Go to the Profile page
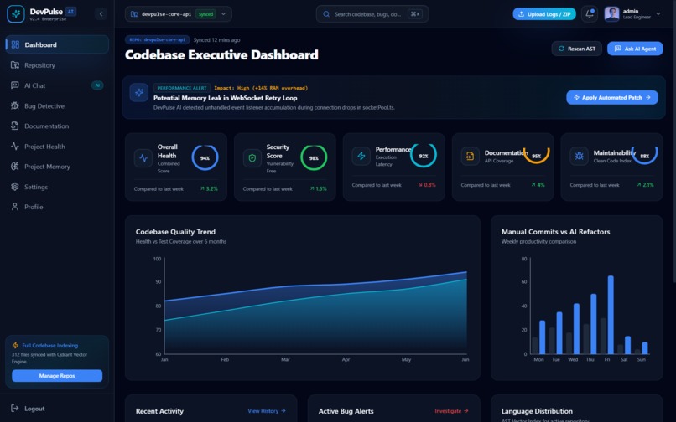 [x=57, y=207]
